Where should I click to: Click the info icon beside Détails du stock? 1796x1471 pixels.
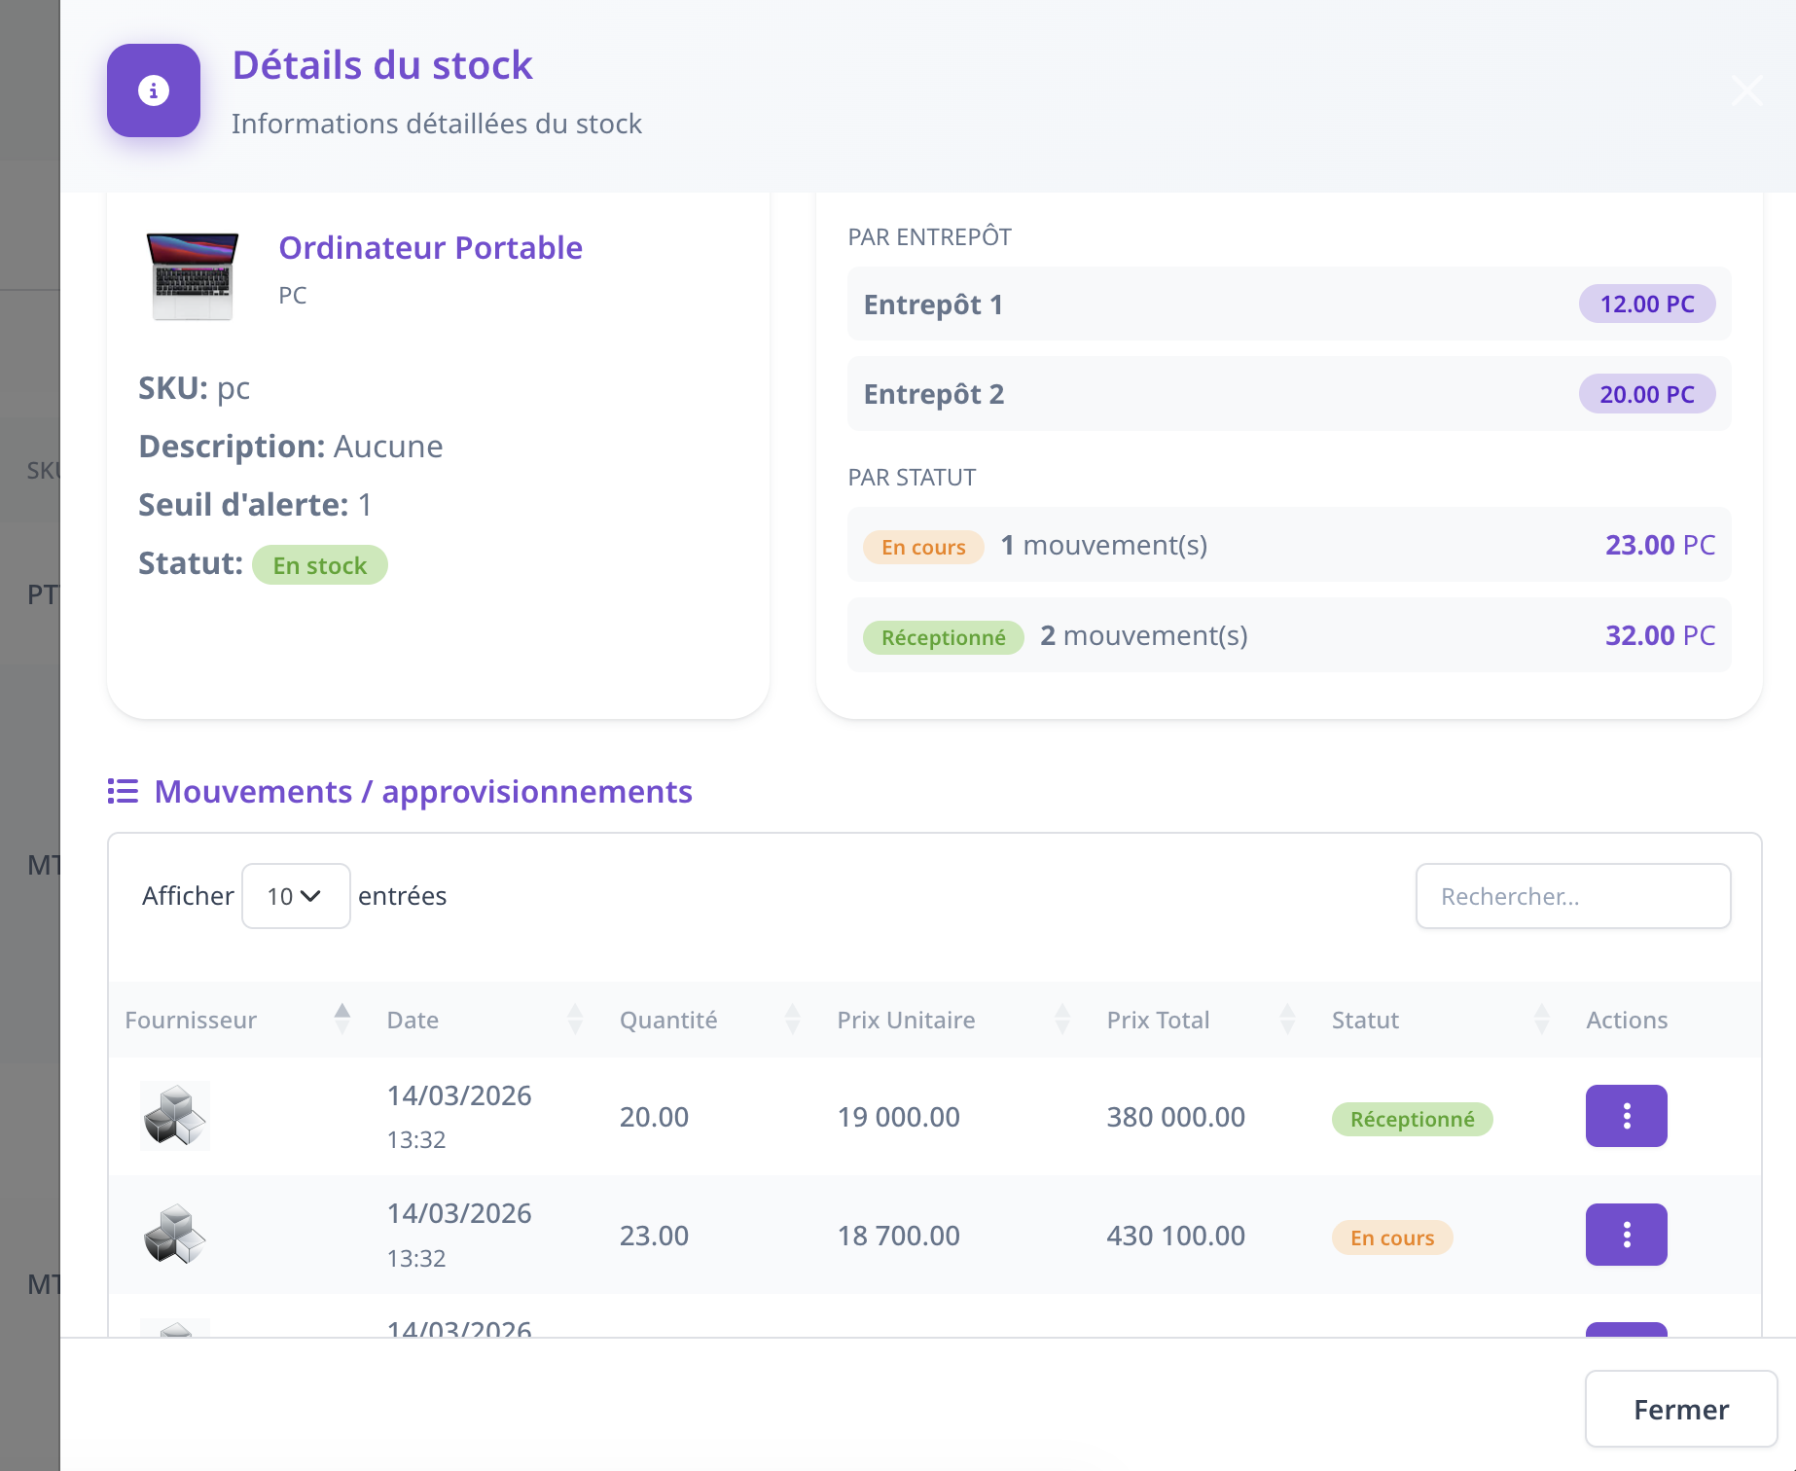[x=154, y=90]
